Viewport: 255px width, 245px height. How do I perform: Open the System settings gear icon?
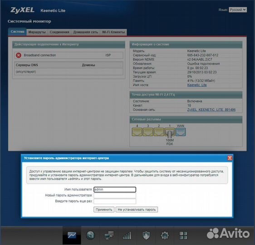pos(165,235)
